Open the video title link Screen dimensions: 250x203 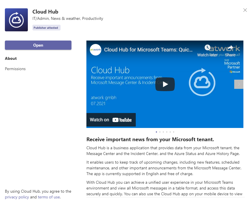(x=148, y=50)
